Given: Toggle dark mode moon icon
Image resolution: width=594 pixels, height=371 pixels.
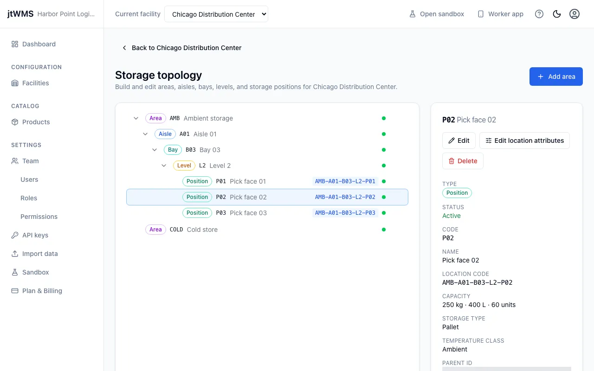Looking at the screenshot, I should (x=557, y=14).
